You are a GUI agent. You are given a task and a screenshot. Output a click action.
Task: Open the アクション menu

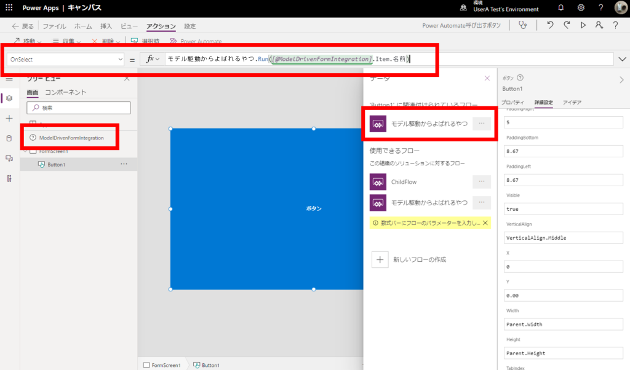[161, 26]
